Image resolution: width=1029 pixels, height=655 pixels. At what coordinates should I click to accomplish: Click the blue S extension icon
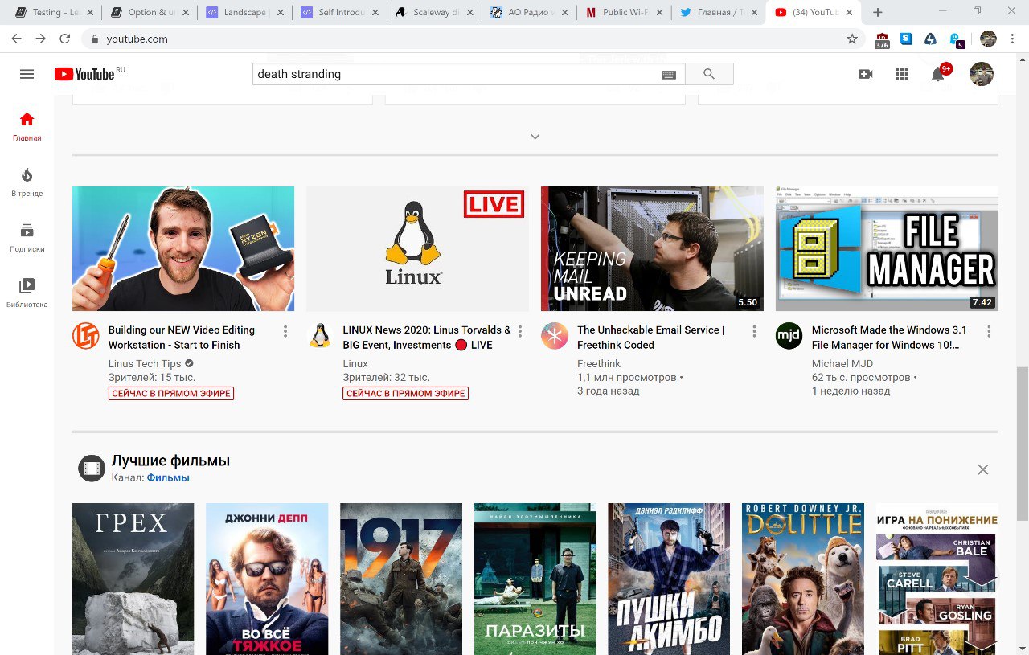[906, 38]
